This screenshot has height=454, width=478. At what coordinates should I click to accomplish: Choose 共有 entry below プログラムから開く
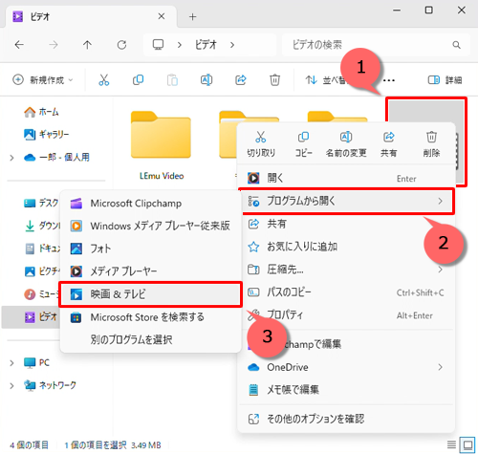(x=347, y=224)
